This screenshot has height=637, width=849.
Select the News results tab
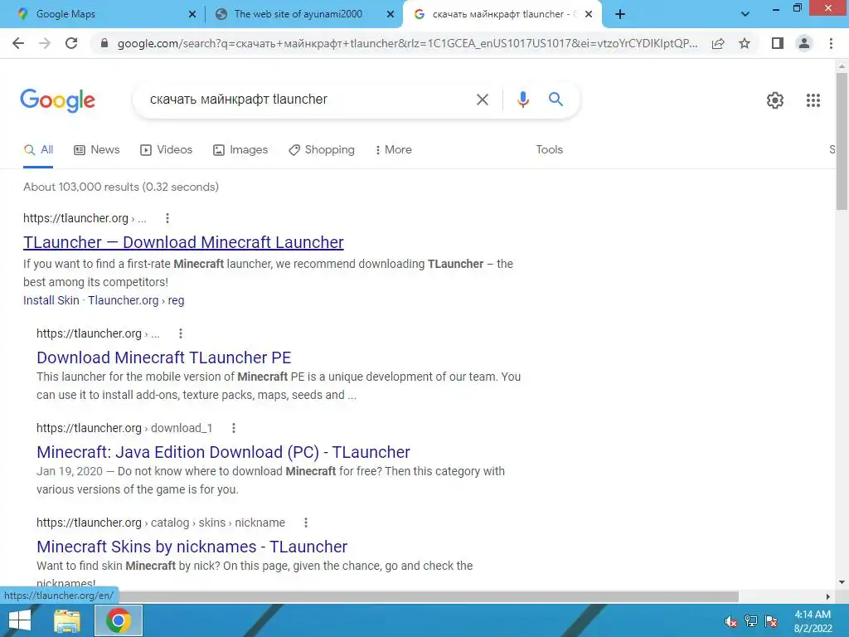coord(96,150)
